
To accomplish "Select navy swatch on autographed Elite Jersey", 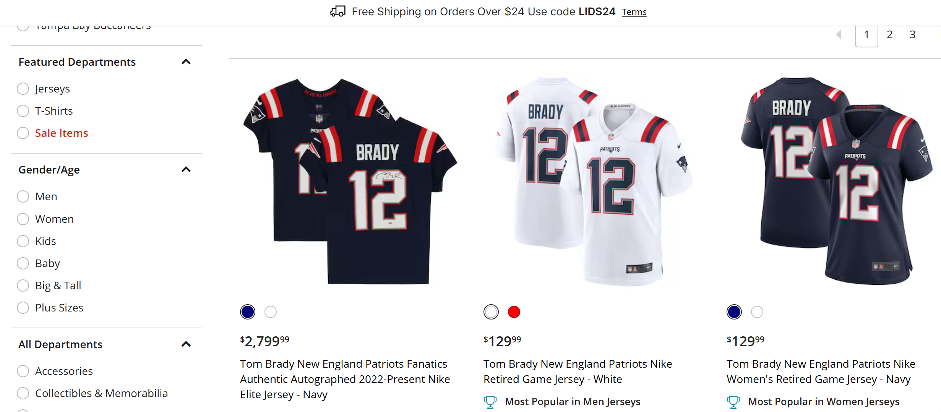I will (x=248, y=312).
